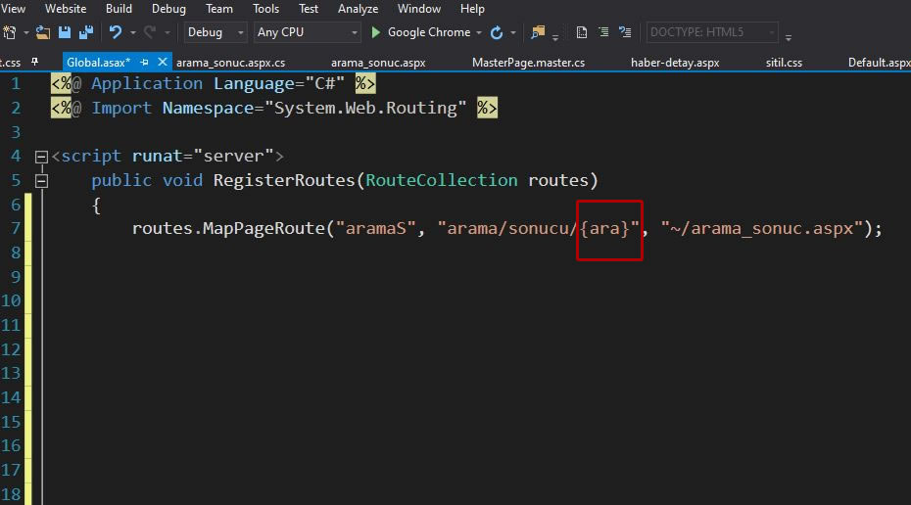This screenshot has width=911, height=505.
Task: Click the Find in Files icon
Action: point(538,32)
